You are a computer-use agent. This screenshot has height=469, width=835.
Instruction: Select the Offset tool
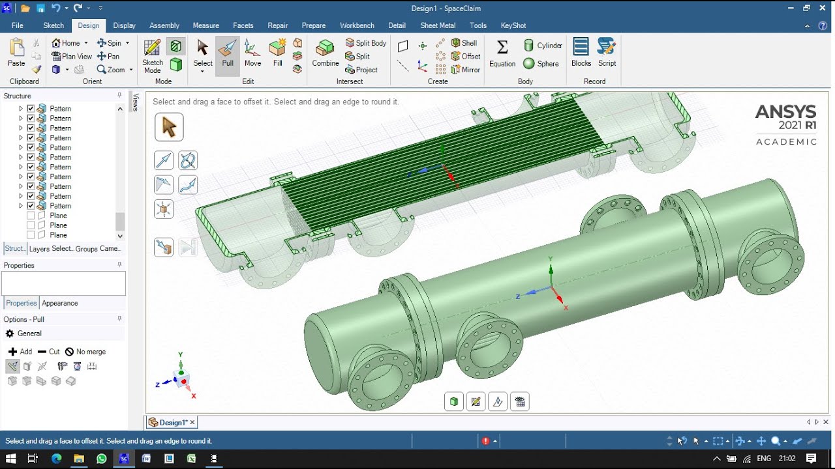coord(466,56)
